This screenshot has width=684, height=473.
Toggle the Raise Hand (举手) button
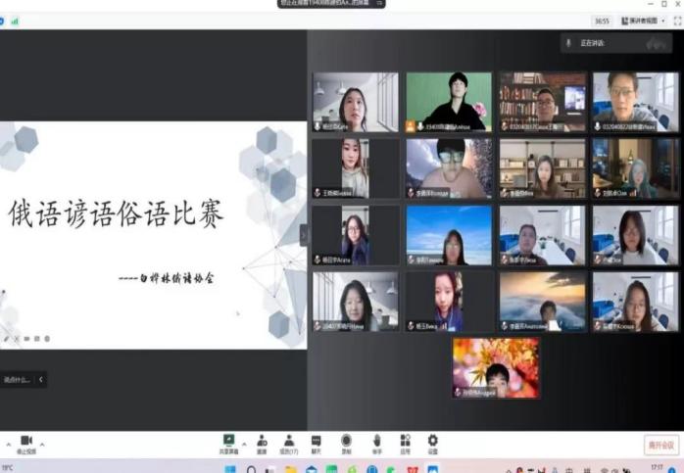(x=377, y=444)
